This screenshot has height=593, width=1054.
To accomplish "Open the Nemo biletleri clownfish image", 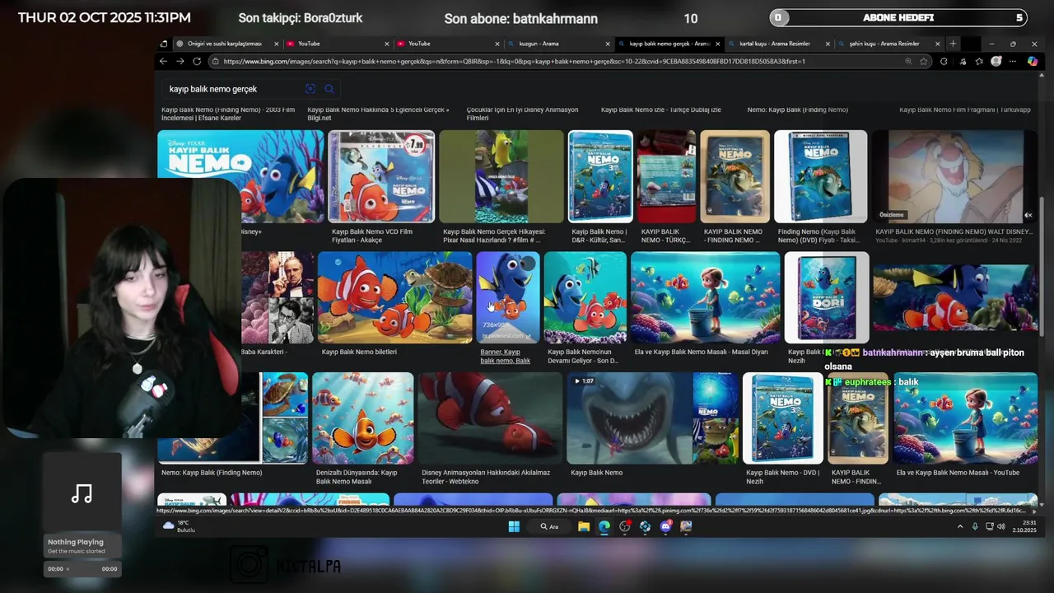I will (x=395, y=297).
